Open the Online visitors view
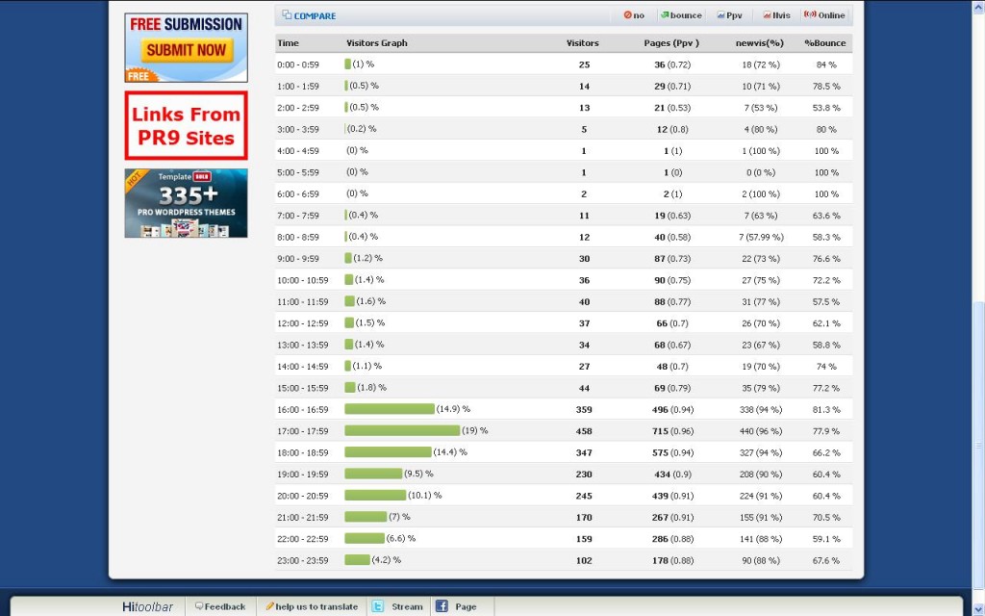This screenshot has width=985, height=616. tap(824, 15)
